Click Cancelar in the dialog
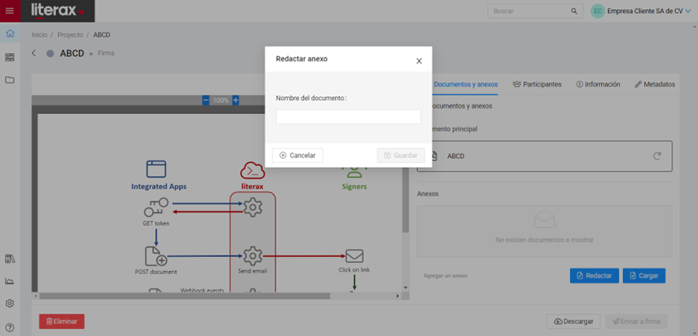The width and height of the screenshot is (698, 336). [297, 155]
